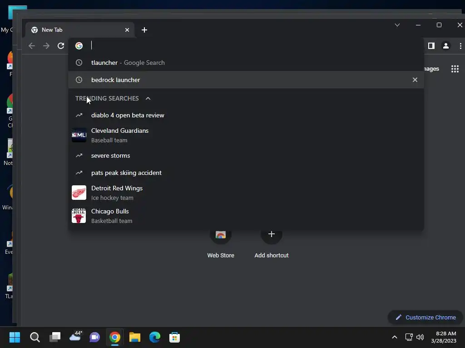Screen dimensions: 465x348
Task: Select tlauncher Google Search suggestion
Action: coord(246,63)
